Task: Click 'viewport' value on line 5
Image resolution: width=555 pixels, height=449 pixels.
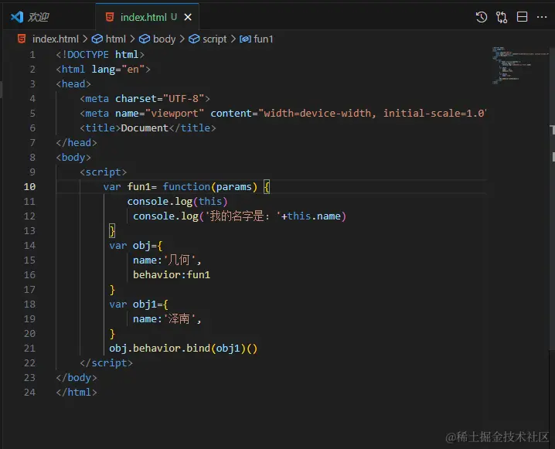Action: 175,114
